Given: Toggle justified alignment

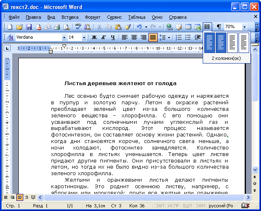Looking at the screenshot, I should pyautogui.click(x=153, y=37).
